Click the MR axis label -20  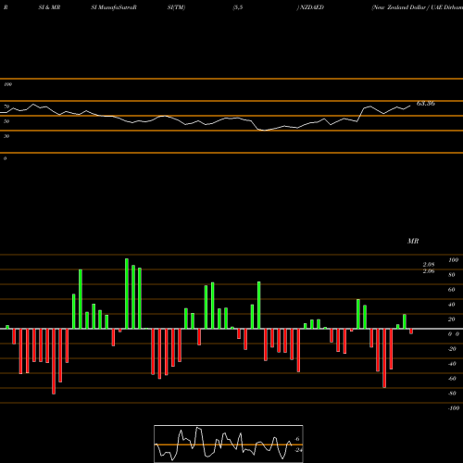click(452, 349)
